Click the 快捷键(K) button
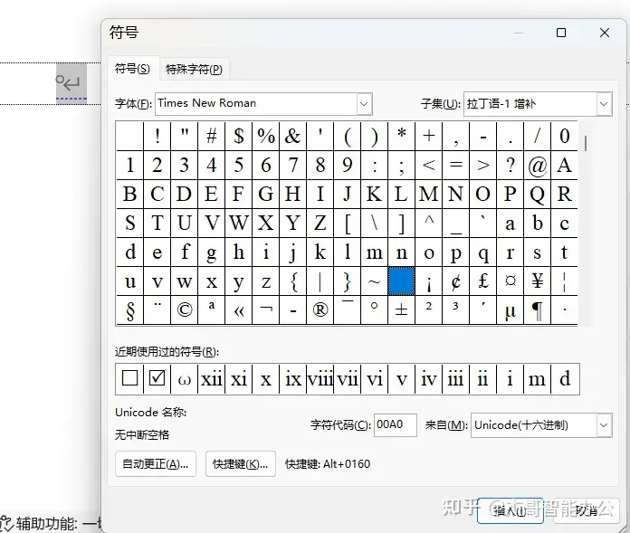 click(240, 464)
